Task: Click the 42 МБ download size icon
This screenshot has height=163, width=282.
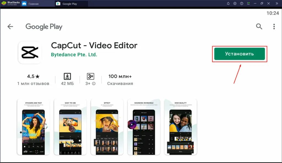Action: [x=67, y=76]
